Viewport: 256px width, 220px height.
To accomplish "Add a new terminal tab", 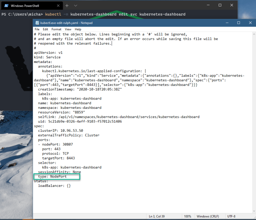I will coord(67,6).
